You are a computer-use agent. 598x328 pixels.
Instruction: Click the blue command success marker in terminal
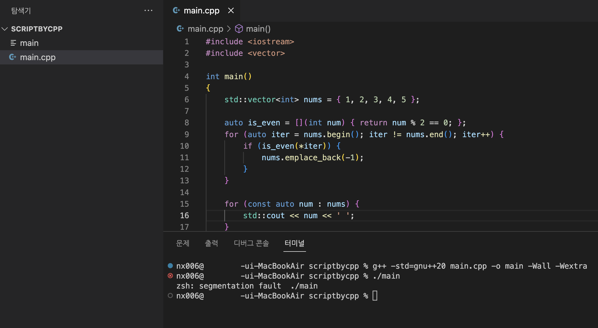click(170, 266)
